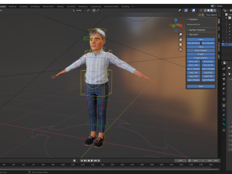
Task: Open the Animation sidebar tab
Action: [x=219, y=46]
